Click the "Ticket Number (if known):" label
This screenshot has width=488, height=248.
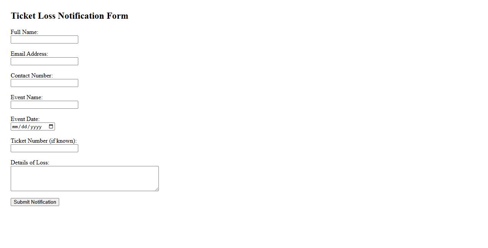tap(44, 141)
